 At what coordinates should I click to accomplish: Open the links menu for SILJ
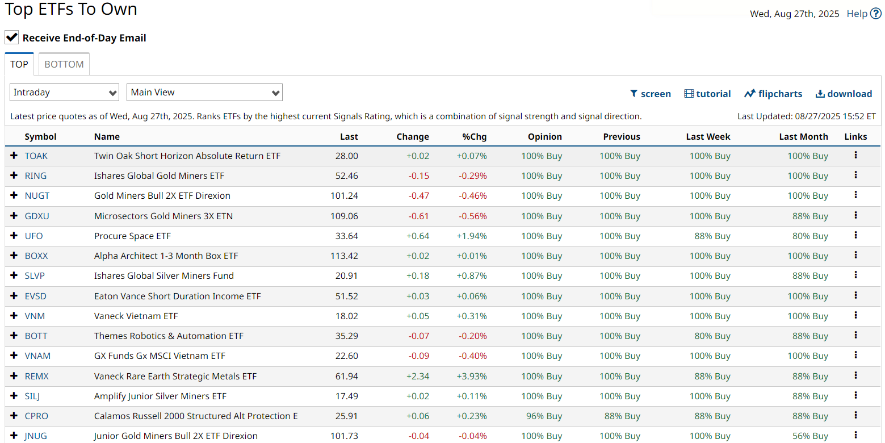855,395
